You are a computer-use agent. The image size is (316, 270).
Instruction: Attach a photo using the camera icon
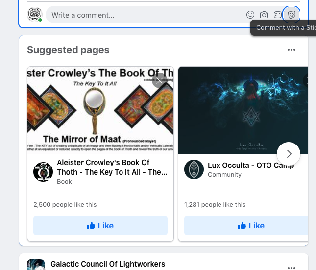click(264, 15)
